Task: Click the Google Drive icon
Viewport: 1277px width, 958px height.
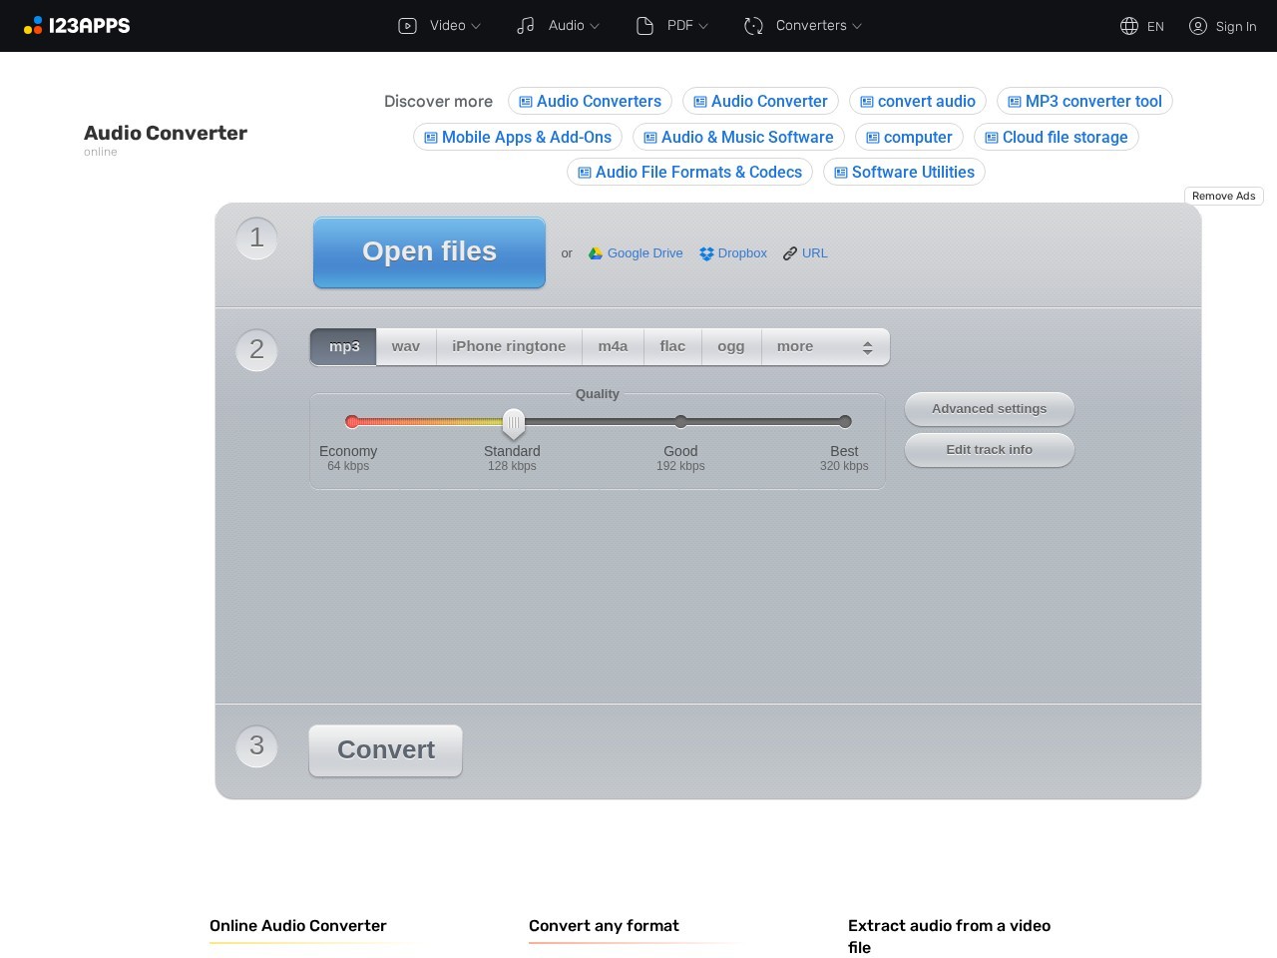Action: point(596,253)
